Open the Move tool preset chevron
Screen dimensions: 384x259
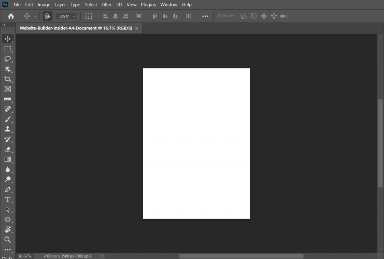35,16
